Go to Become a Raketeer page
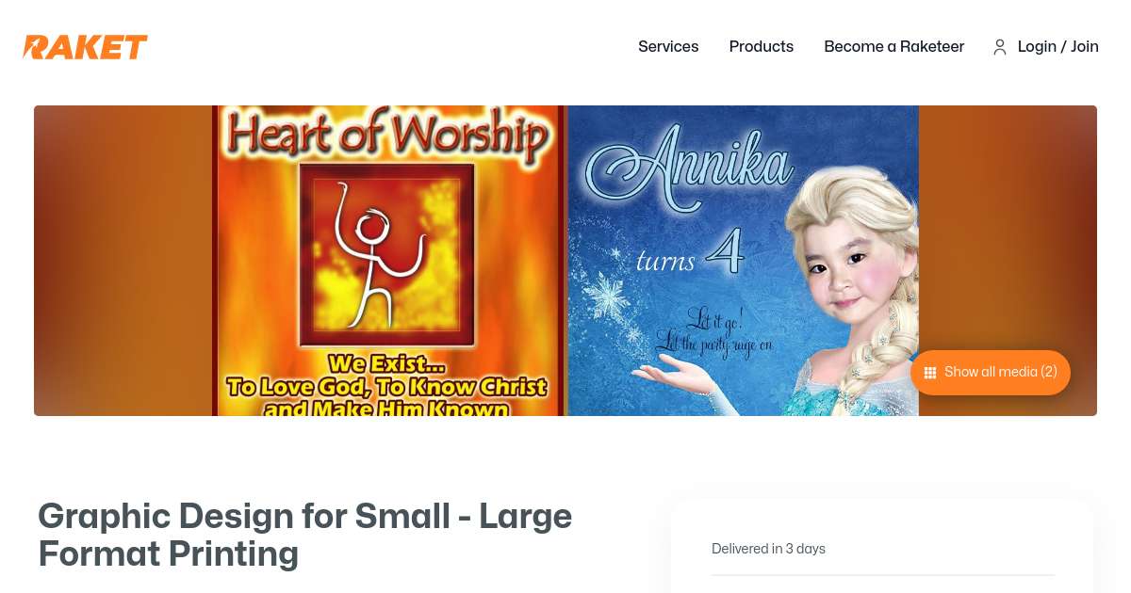Viewport: 1131px width, 593px height. [x=893, y=46]
